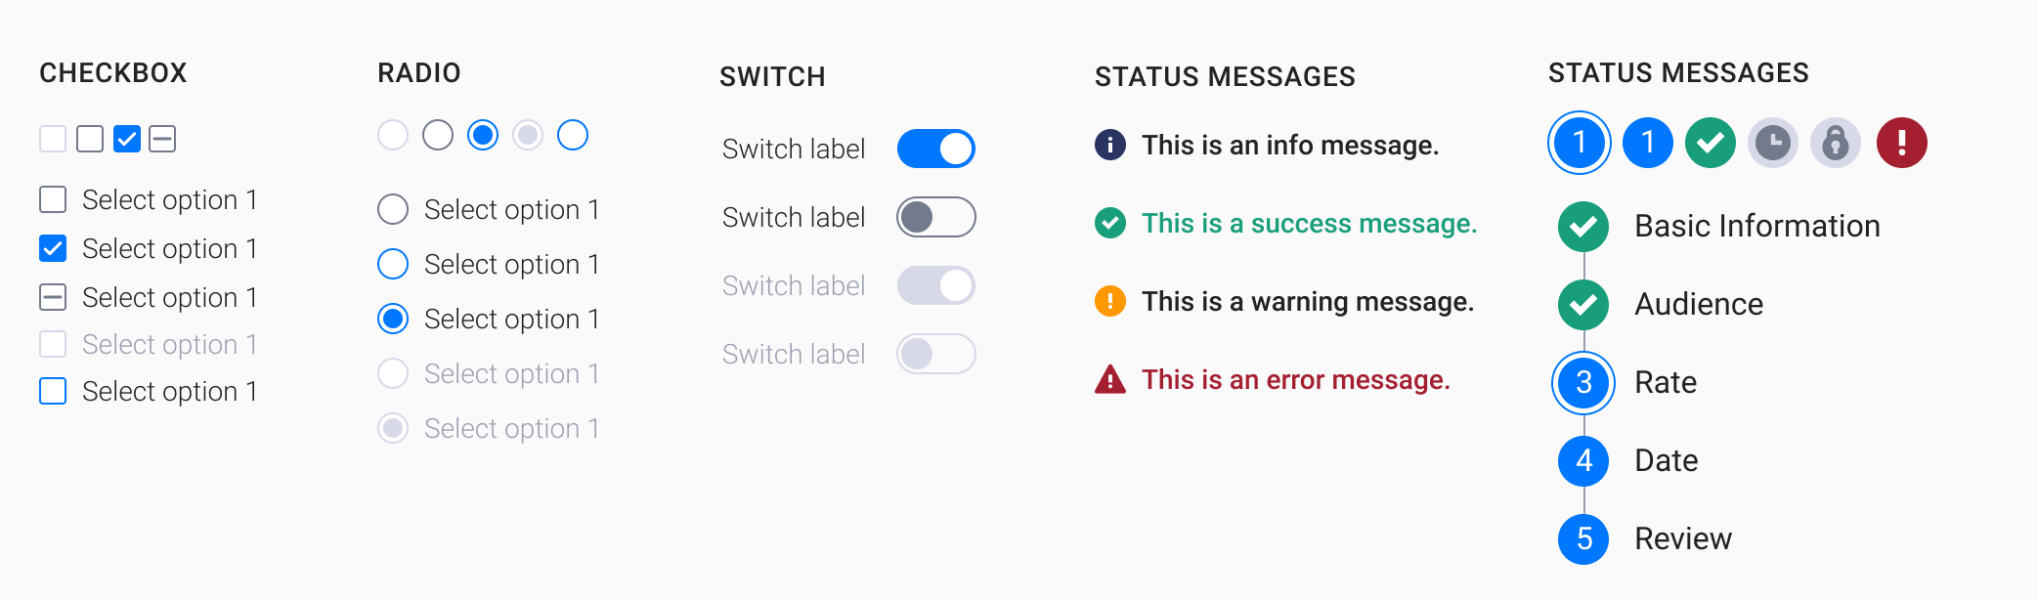Click the gray clock icon in status row
Viewport: 2037px width, 600px height.
pos(1772,142)
